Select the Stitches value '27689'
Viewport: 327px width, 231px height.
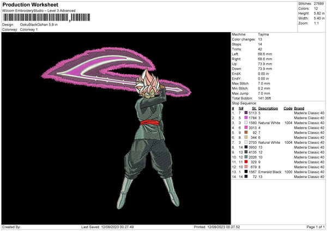tap(319, 4)
